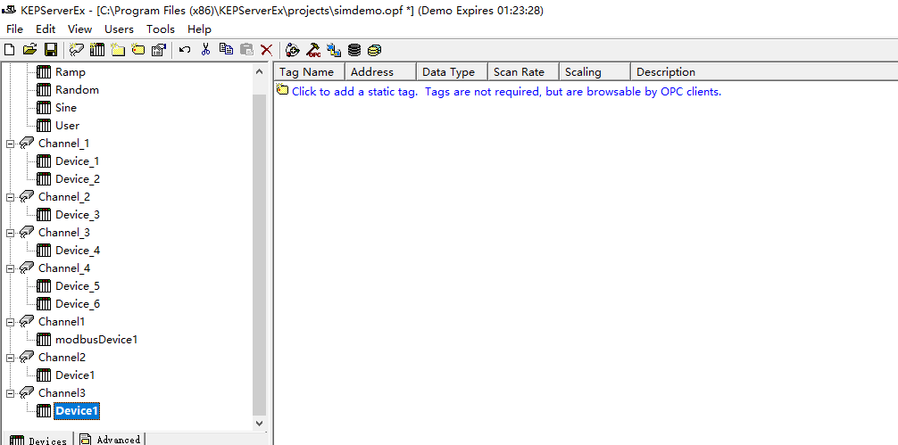Open Properties via the toolbar icon

[159, 50]
